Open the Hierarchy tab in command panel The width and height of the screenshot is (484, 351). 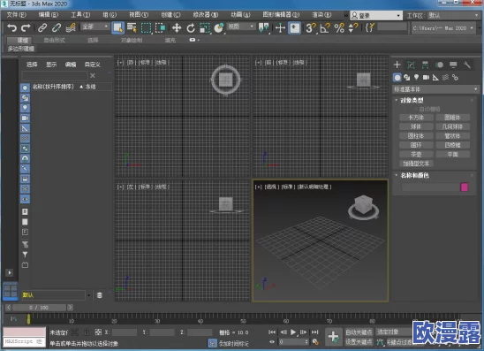[425, 65]
